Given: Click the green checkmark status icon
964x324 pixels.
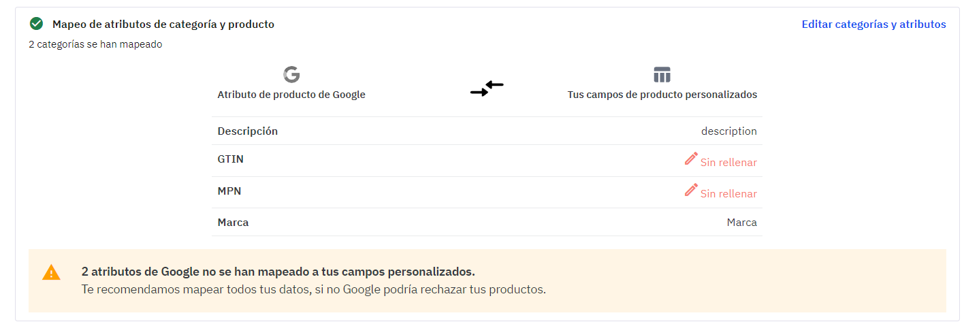Looking at the screenshot, I should pyautogui.click(x=36, y=24).
